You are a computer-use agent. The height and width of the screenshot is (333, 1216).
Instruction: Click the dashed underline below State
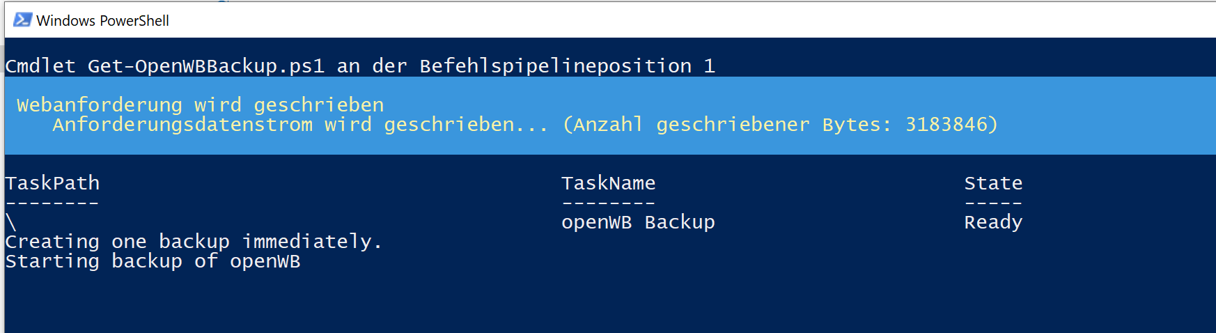pos(993,203)
